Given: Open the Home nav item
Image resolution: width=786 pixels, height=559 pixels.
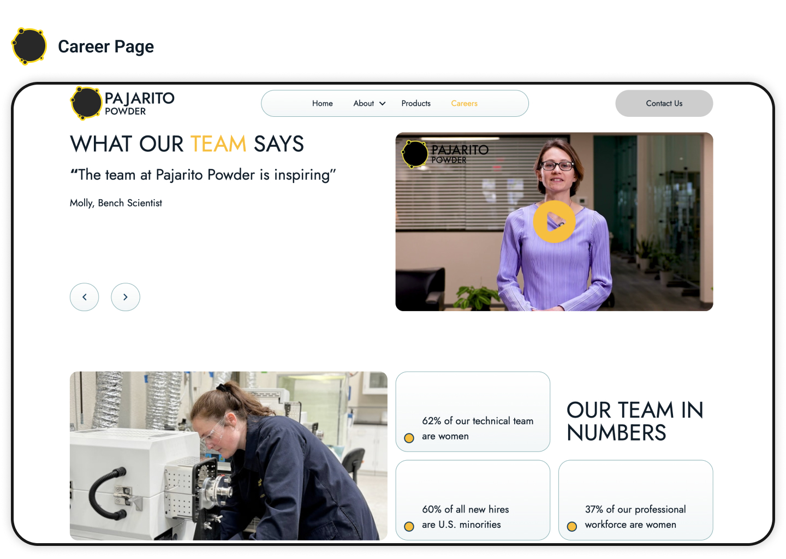Looking at the screenshot, I should tap(323, 103).
